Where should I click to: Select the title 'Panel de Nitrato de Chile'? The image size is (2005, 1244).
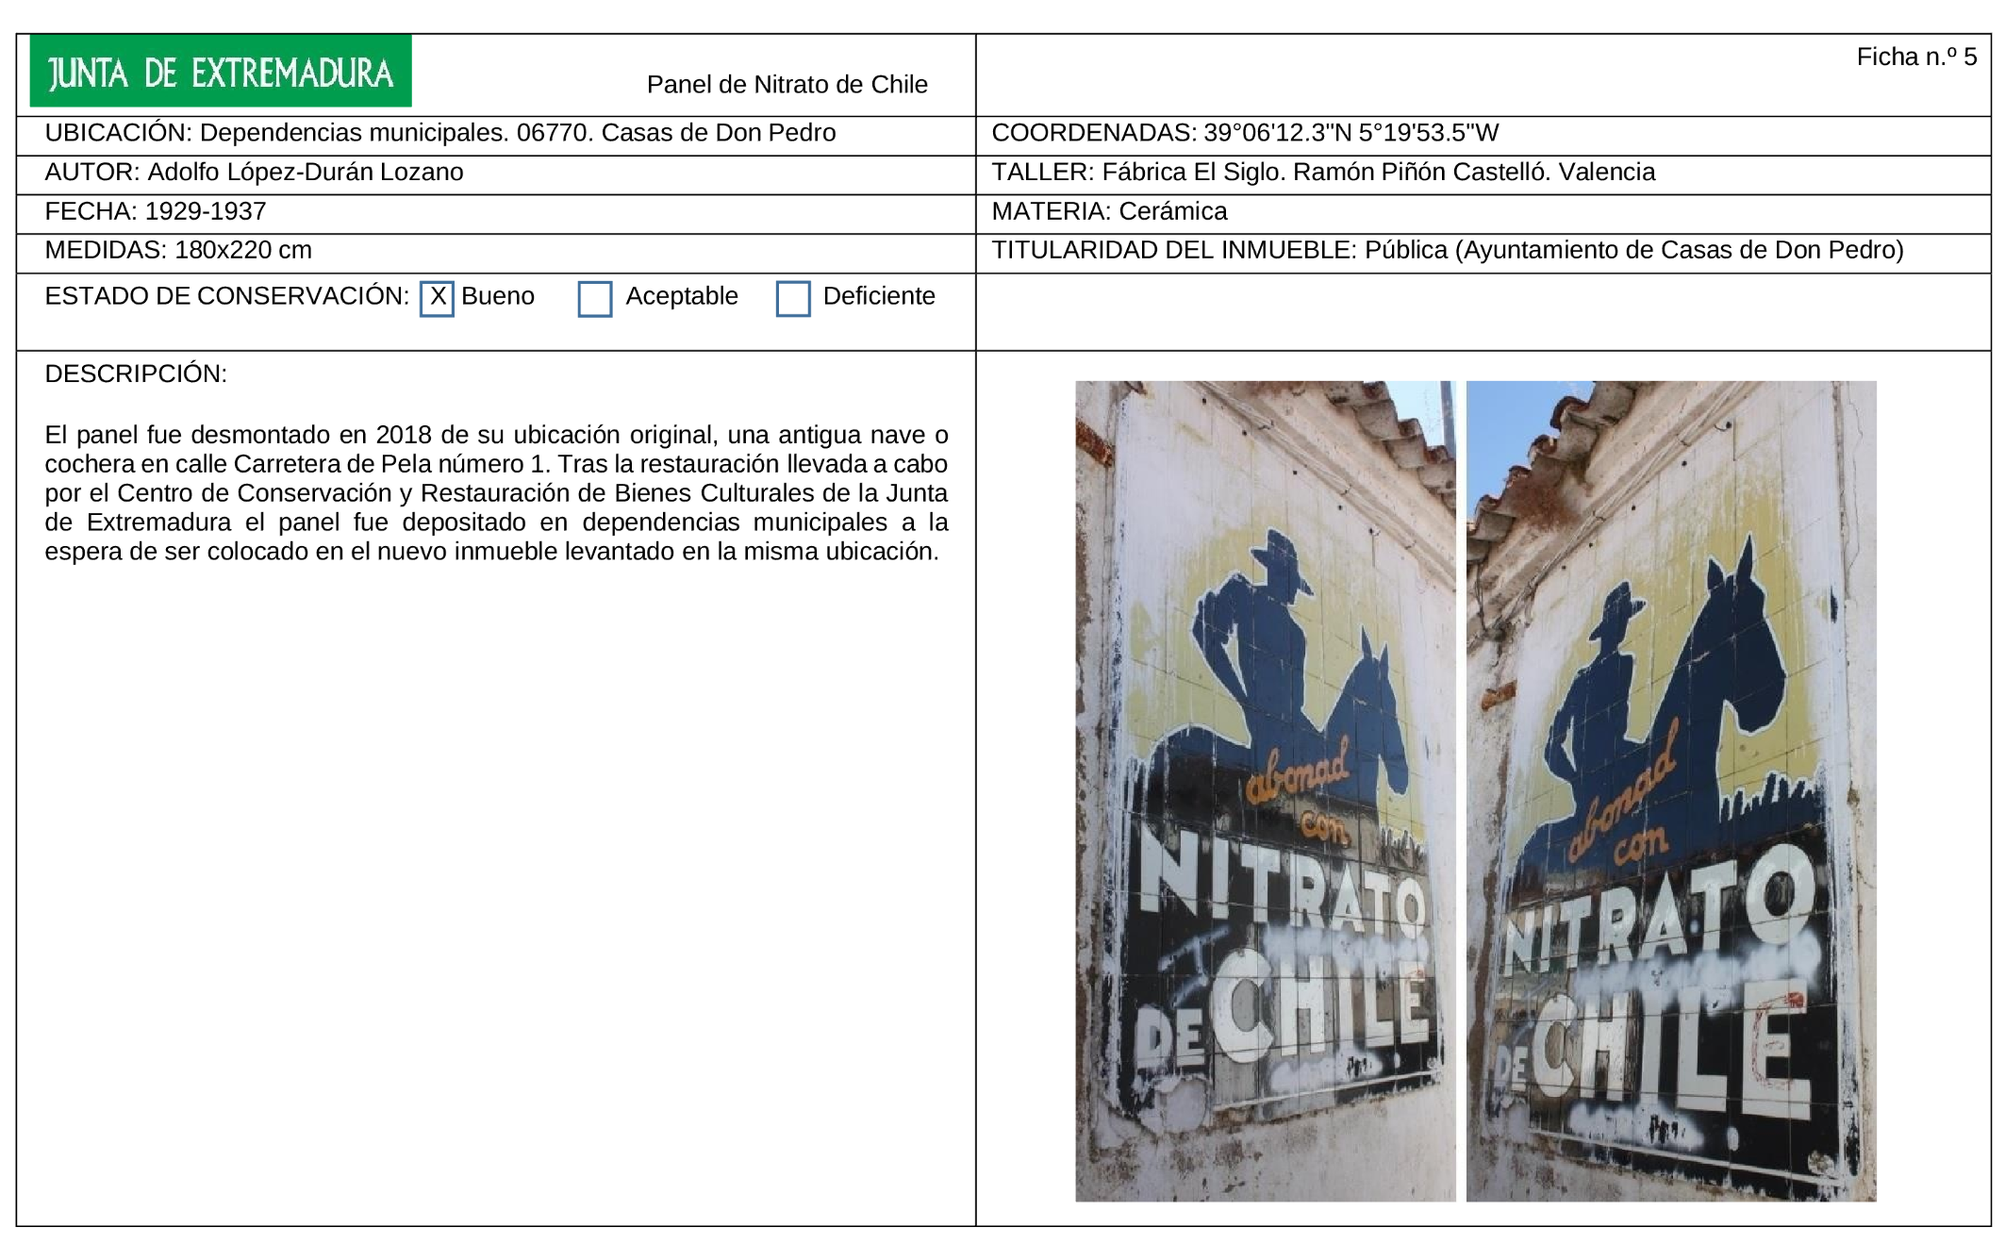click(x=787, y=85)
